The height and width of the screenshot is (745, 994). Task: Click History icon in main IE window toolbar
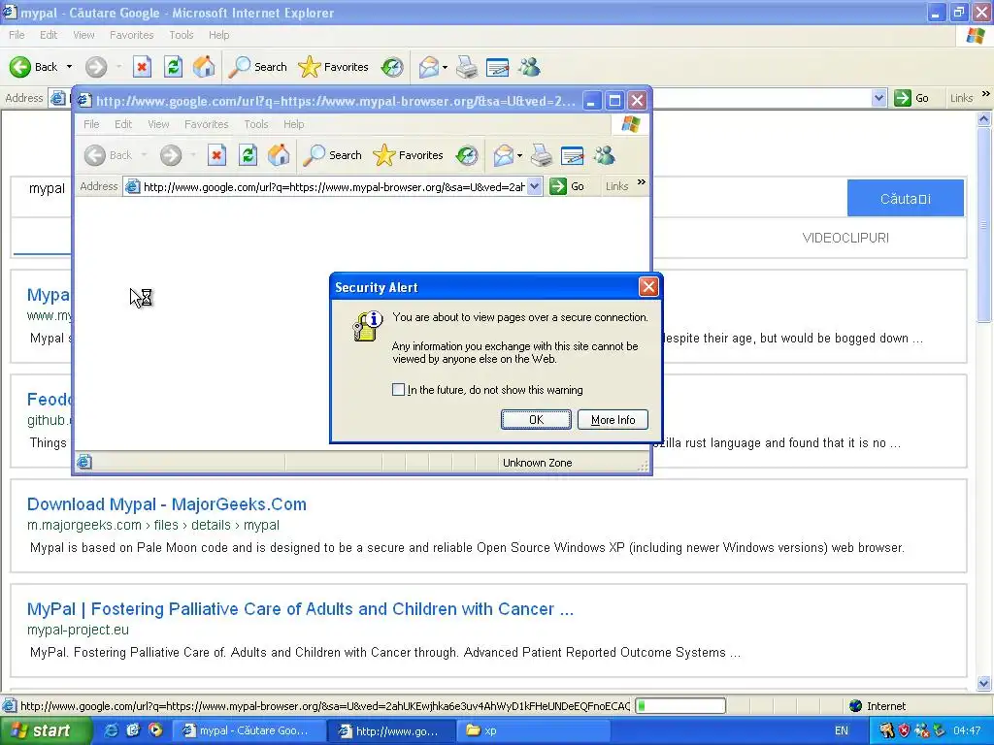click(x=392, y=67)
